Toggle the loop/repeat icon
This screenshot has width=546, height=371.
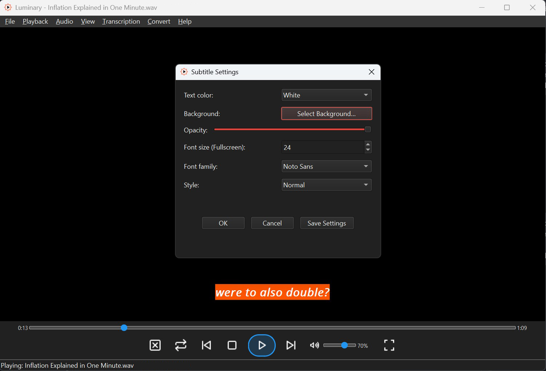point(181,345)
